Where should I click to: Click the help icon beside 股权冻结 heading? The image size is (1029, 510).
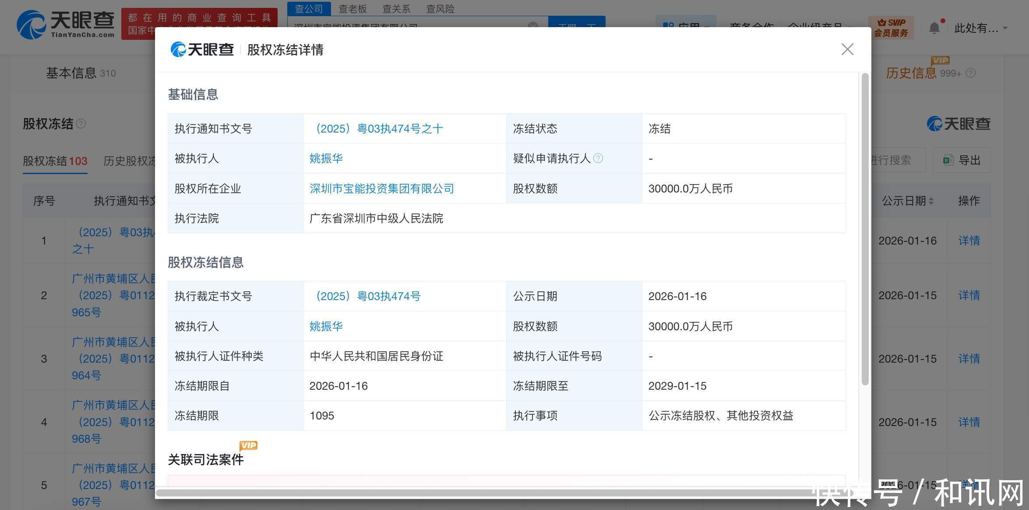coord(81,124)
